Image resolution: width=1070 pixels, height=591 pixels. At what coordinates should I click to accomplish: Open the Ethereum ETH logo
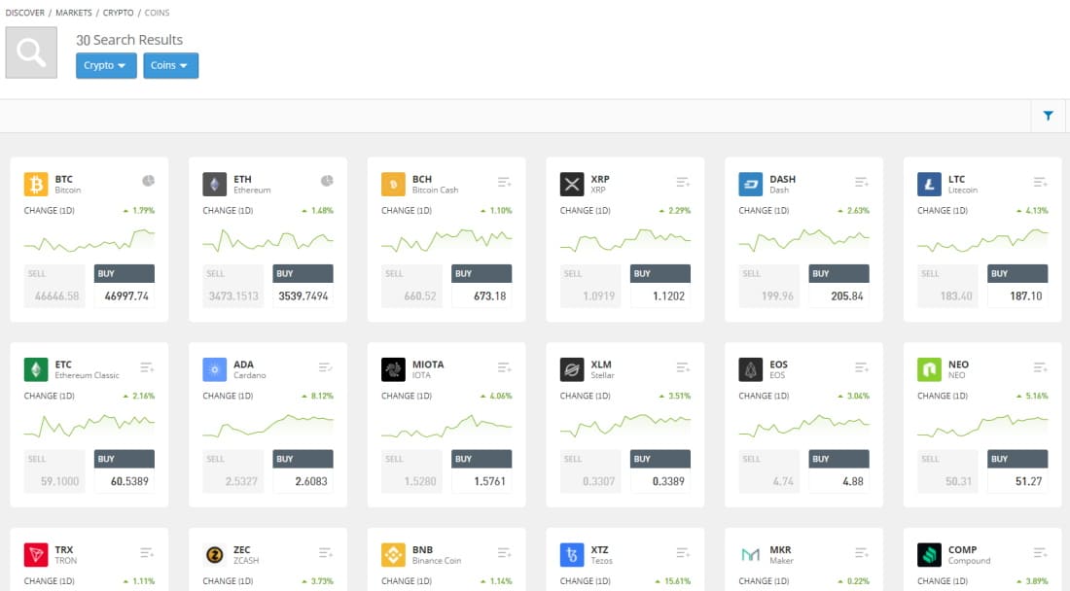pyautogui.click(x=215, y=184)
